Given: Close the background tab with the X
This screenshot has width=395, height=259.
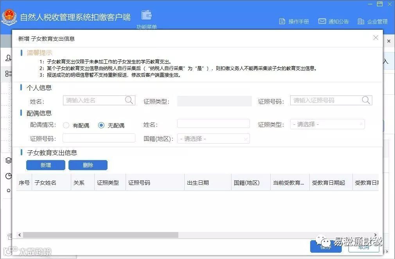Looking at the screenshot, I should [389, 41].
